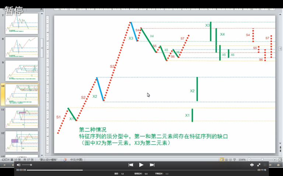The image size is (283, 176).
Task: Switch to Slide Sorter view
Action: [x=226, y=160]
